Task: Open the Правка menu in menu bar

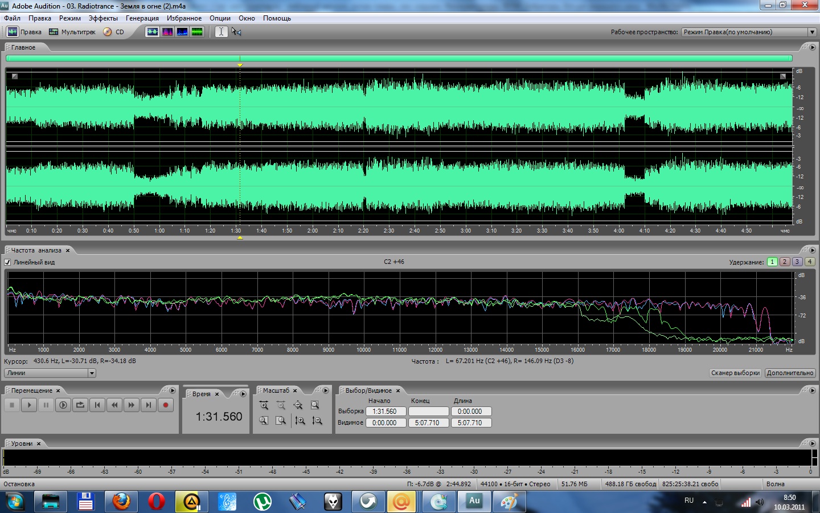Action: (40, 18)
